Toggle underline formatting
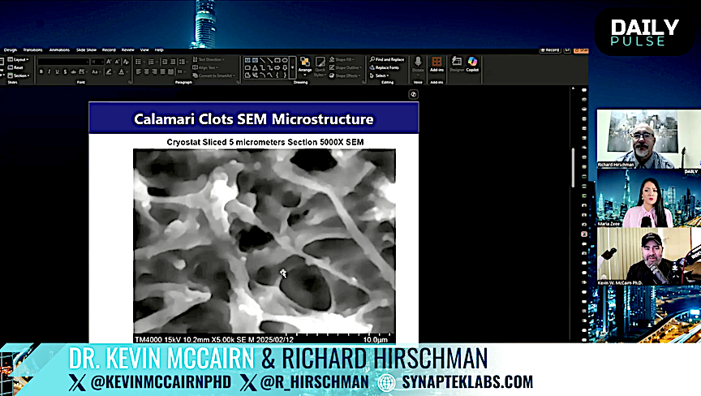Screen dimensions: 701x396 (58, 71)
